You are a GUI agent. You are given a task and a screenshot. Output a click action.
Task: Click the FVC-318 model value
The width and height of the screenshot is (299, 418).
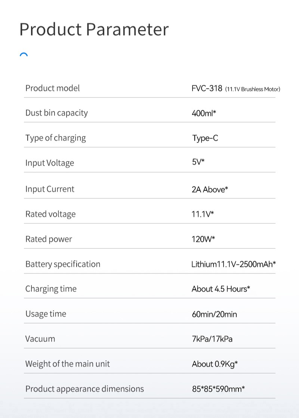click(x=207, y=89)
